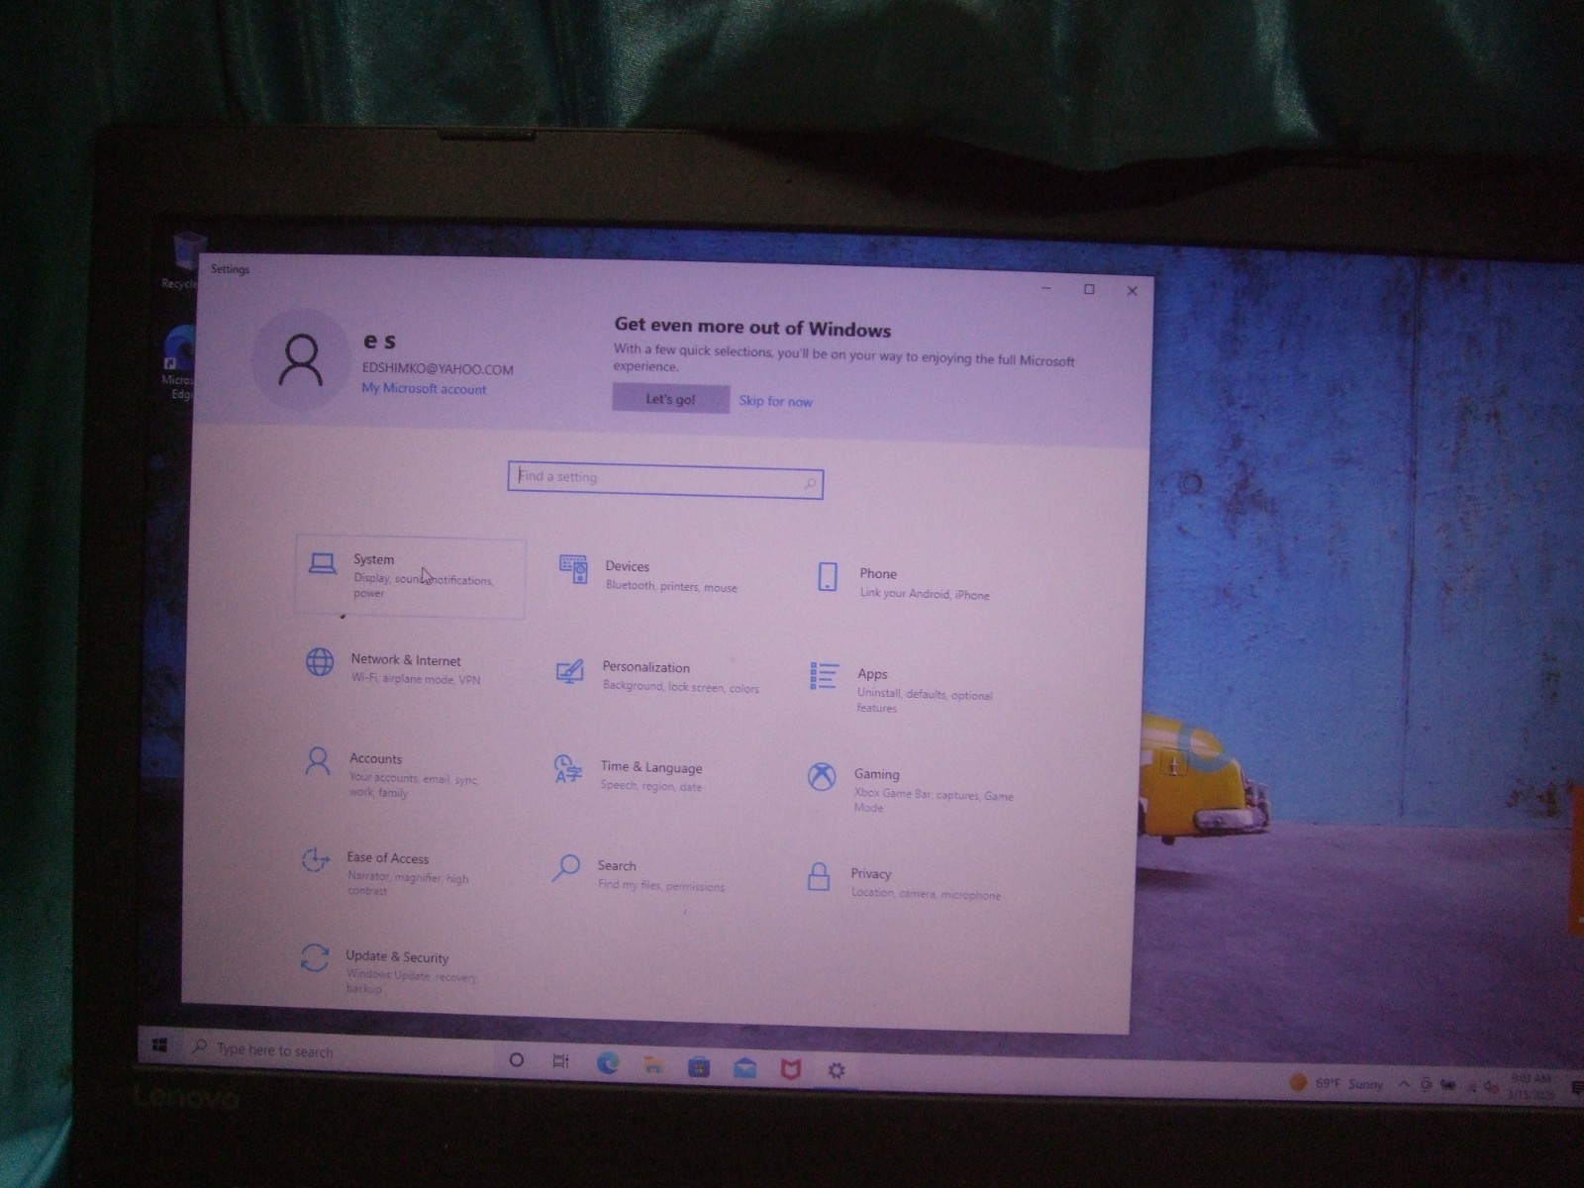The width and height of the screenshot is (1584, 1188).
Task: Click 'Get even more out of Windows' heading
Action: click(752, 328)
